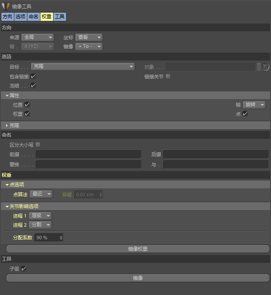Click the object picker cursor icon
271x295 pixels.
[266, 67]
